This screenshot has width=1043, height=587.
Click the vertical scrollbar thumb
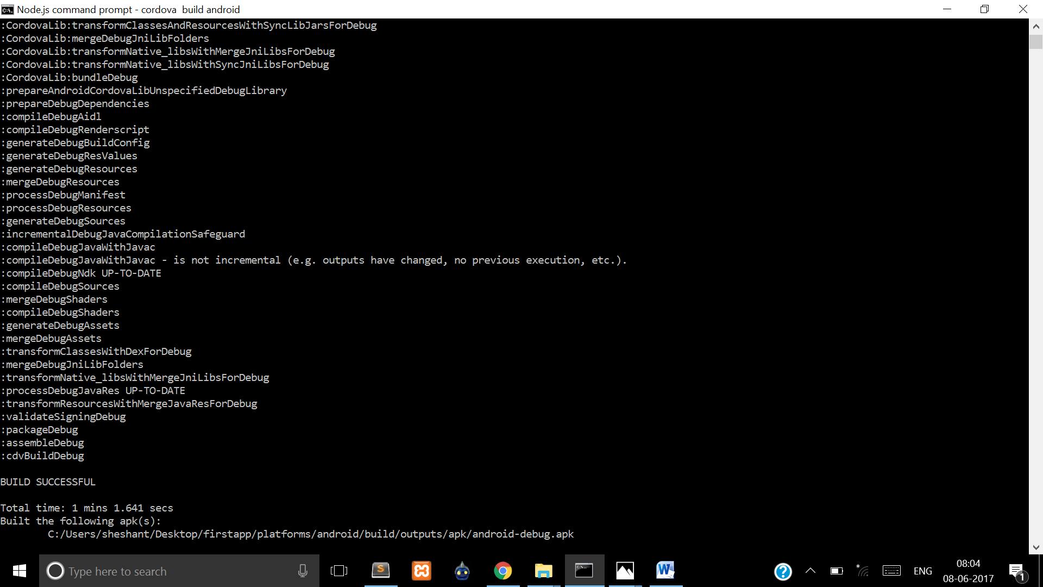tap(1036, 42)
